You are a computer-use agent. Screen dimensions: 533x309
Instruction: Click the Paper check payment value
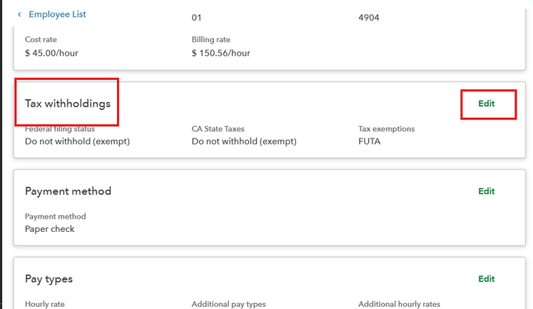[x=50, y=229]
